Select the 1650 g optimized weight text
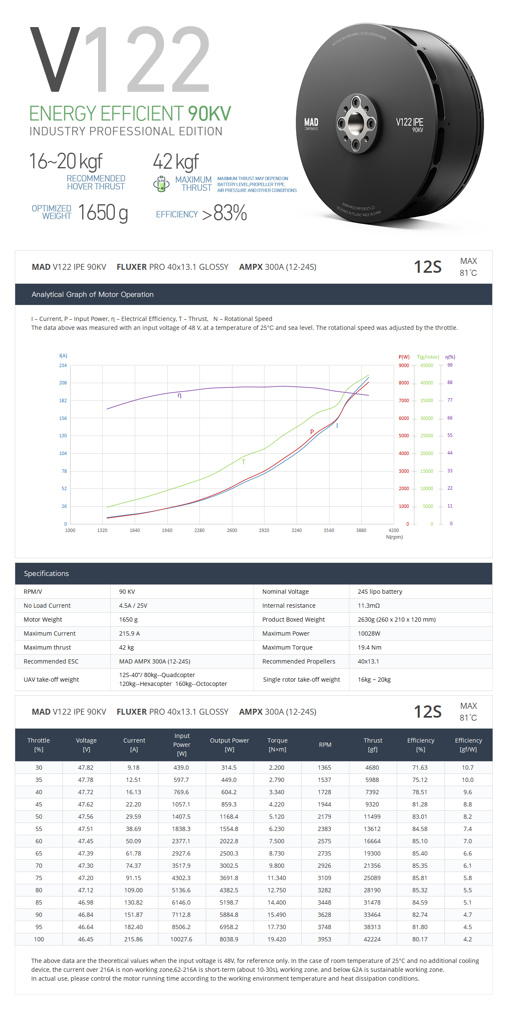The height and width of the screenshot is (1020, 507). (x=103, y=213)
